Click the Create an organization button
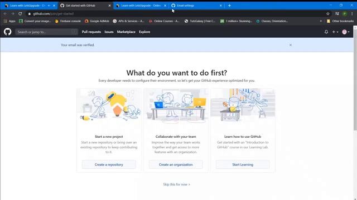This screenshot has height=200, width=357. tap(176, 164)
